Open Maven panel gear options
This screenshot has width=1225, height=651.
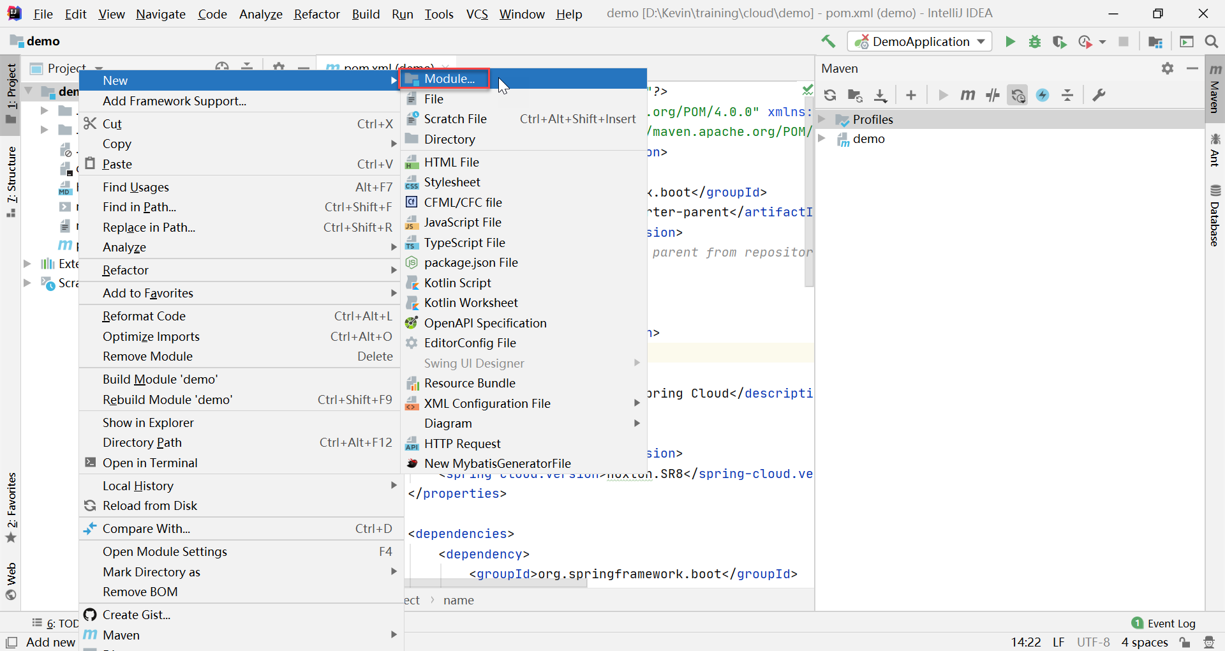point(1168,68)
